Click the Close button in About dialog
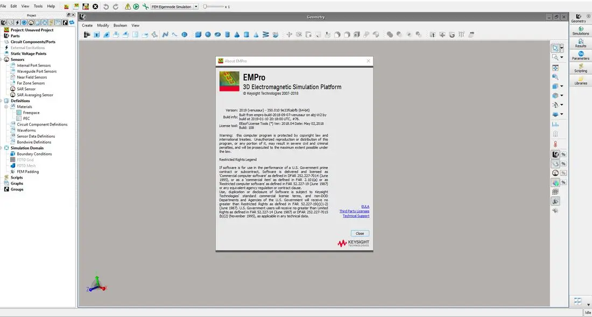 (x=360, y=233)
